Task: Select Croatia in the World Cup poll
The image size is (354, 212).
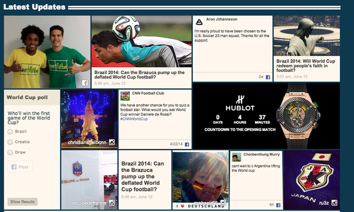Action: click(x=10, y=142)
